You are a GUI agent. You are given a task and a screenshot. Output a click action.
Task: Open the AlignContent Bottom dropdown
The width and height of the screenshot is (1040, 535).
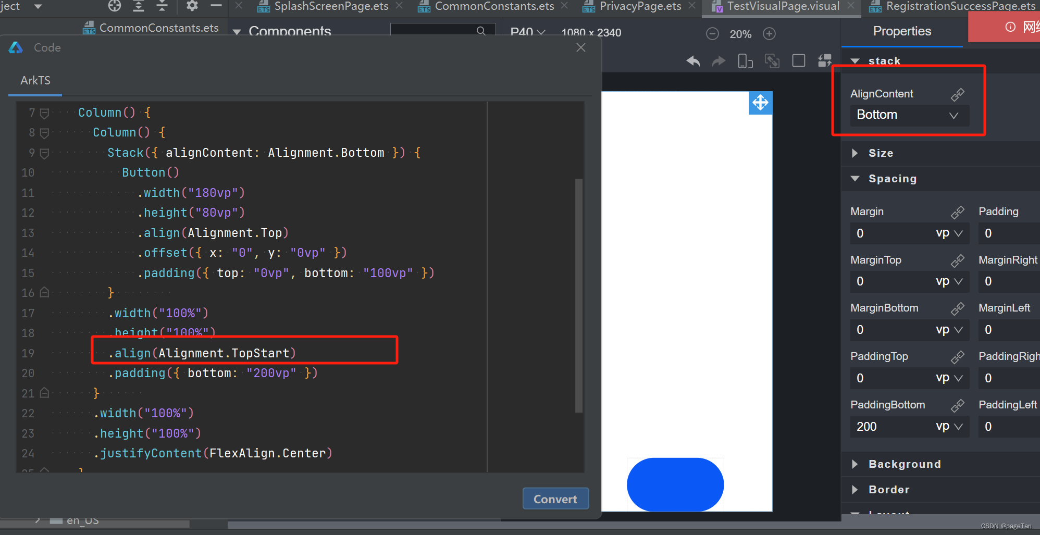pos(910,115)
